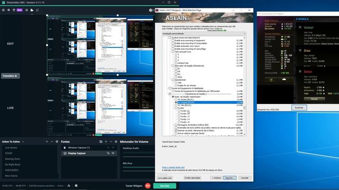
Task: Open the dashboard icon in Streamlabs toolbar
Action: click(x=3, y=10)
